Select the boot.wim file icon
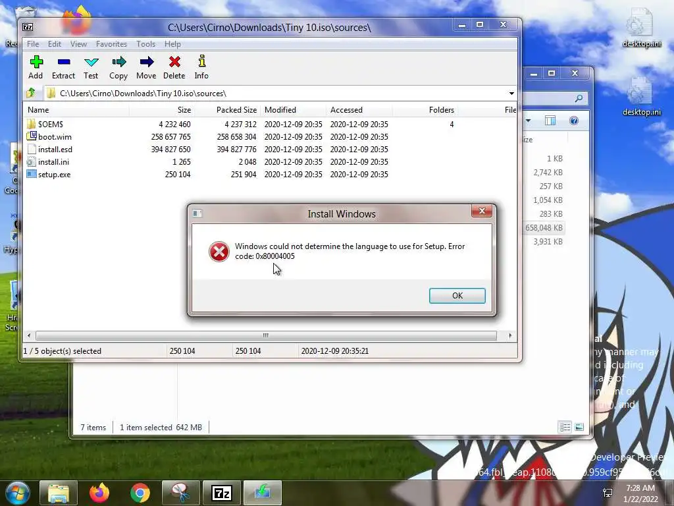Viewport: 674px width, 506px height. pyautogui.click(x=31, y=136)
